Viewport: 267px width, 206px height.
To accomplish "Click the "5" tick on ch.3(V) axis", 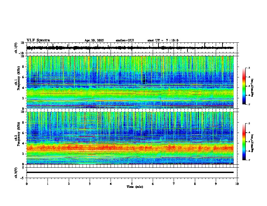I will [x=24, y=167].
